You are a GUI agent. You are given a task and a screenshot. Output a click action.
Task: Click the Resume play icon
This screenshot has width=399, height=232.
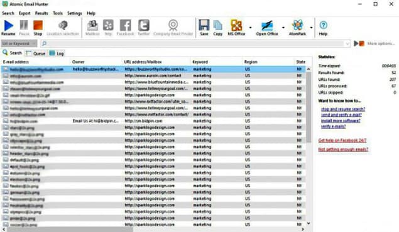tap(8, 26)
